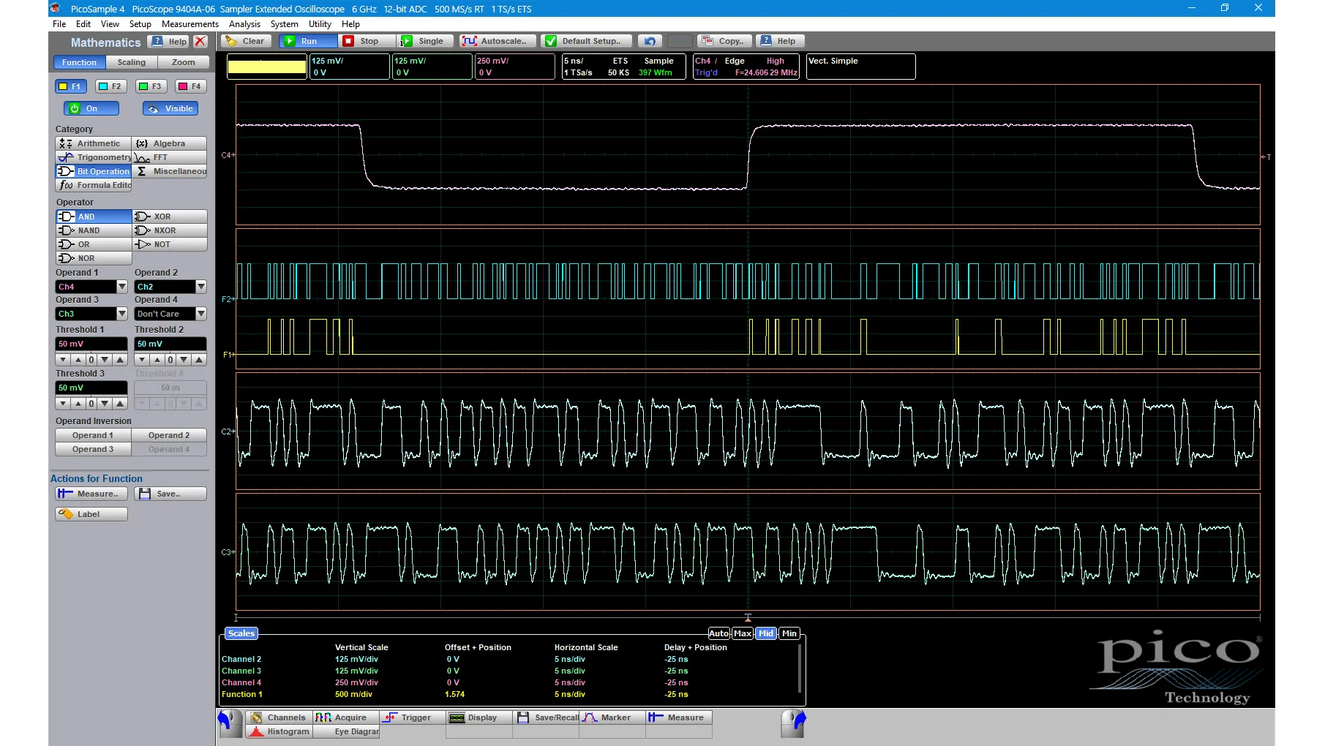Click the Threshold 3 value field
The height and width of the screenshot is (746, 1325).
pos(91,388)
